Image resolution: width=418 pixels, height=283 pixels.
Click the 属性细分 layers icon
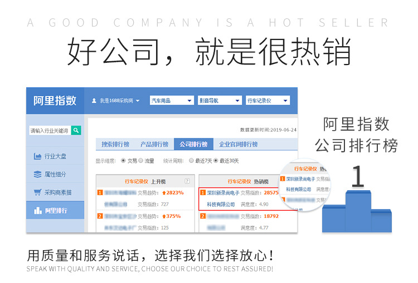click(x=38, y=174)
